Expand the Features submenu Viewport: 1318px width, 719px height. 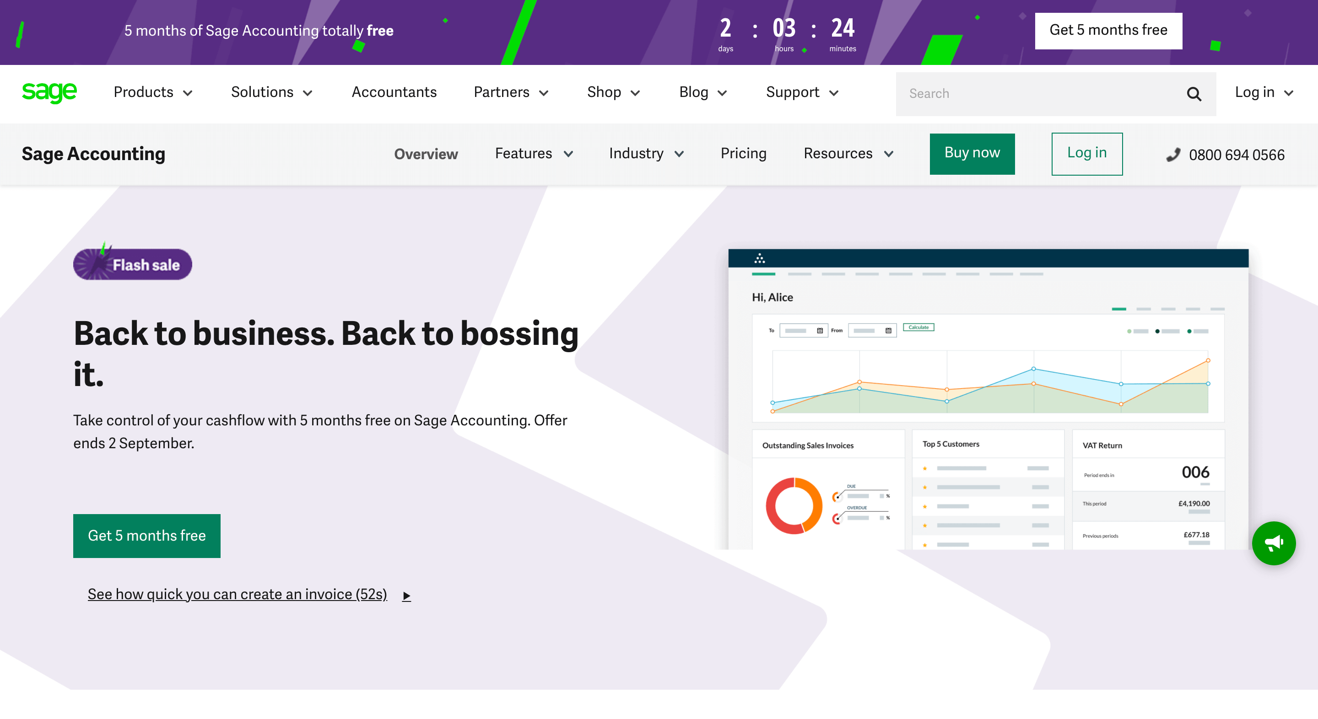click(x=533, y=153)
